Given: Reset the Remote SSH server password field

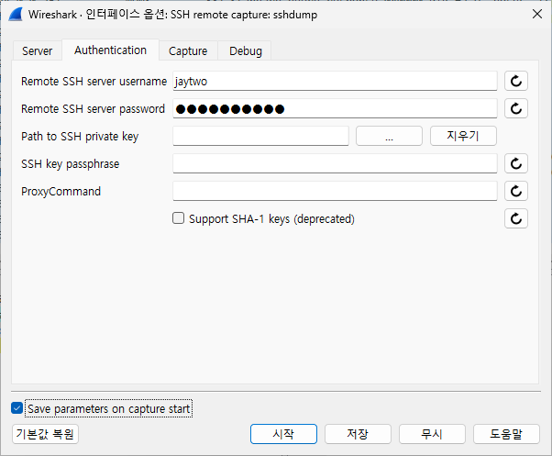Looking at the screenshot, I should pos(515,108).
